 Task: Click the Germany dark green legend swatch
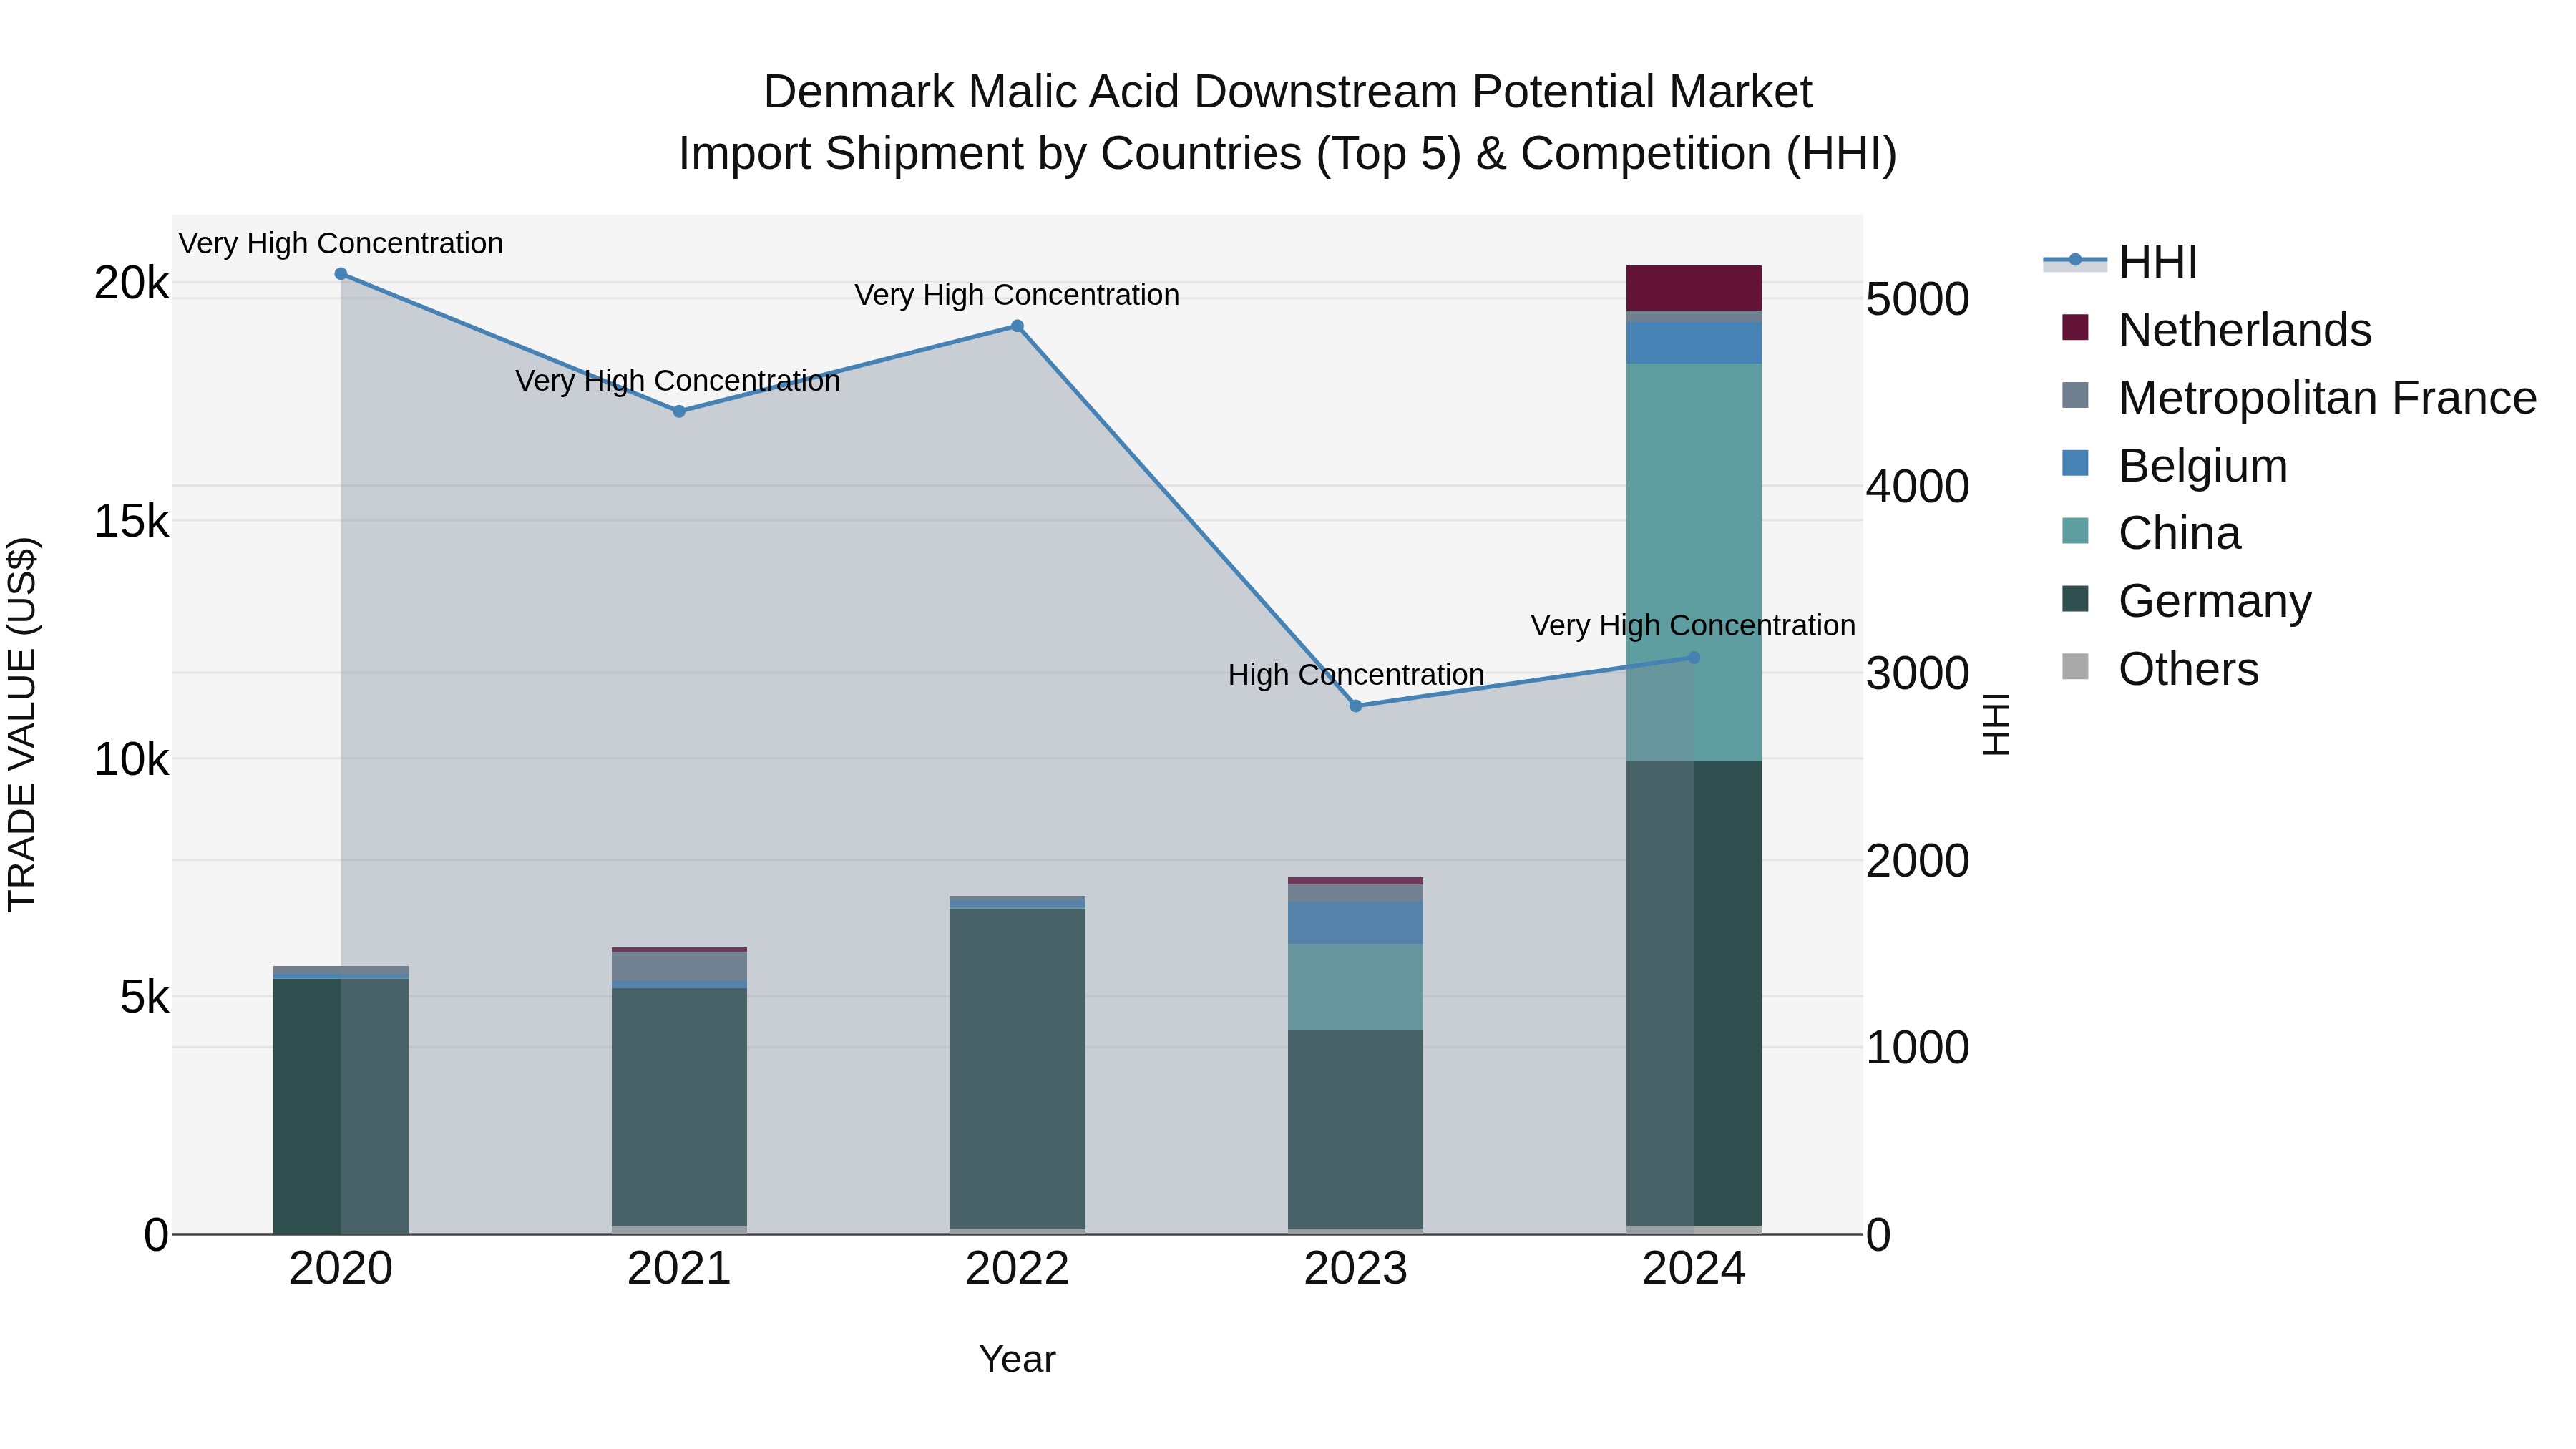click(2076, 599)
